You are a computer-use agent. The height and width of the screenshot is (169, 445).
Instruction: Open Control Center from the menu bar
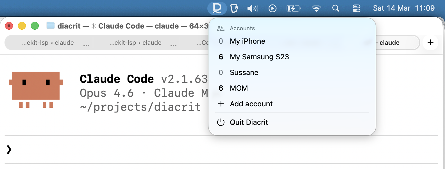[x=356, y=8]
